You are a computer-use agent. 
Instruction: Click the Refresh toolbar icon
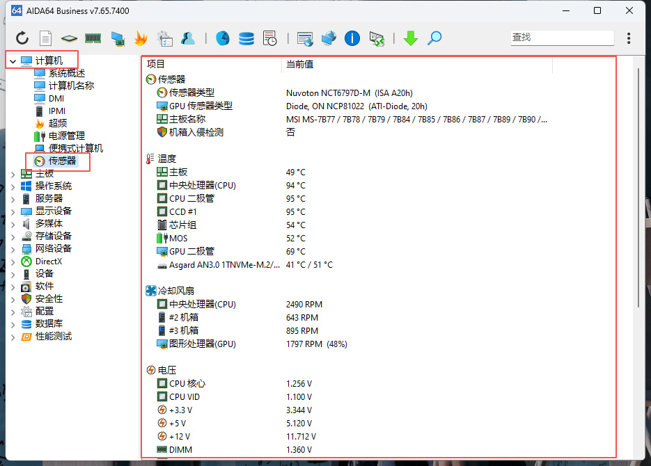point(22,38)
